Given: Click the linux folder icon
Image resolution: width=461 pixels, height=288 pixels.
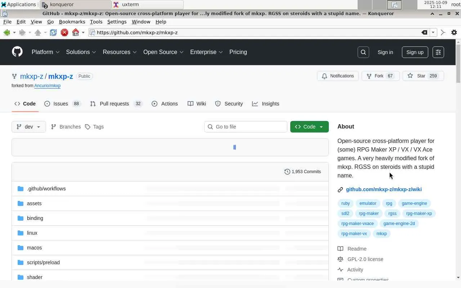Looking at the screenshot, I should [x=21, y=233].
